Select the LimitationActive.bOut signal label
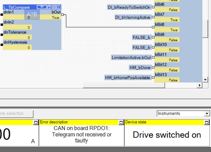 tap(131, 57)
